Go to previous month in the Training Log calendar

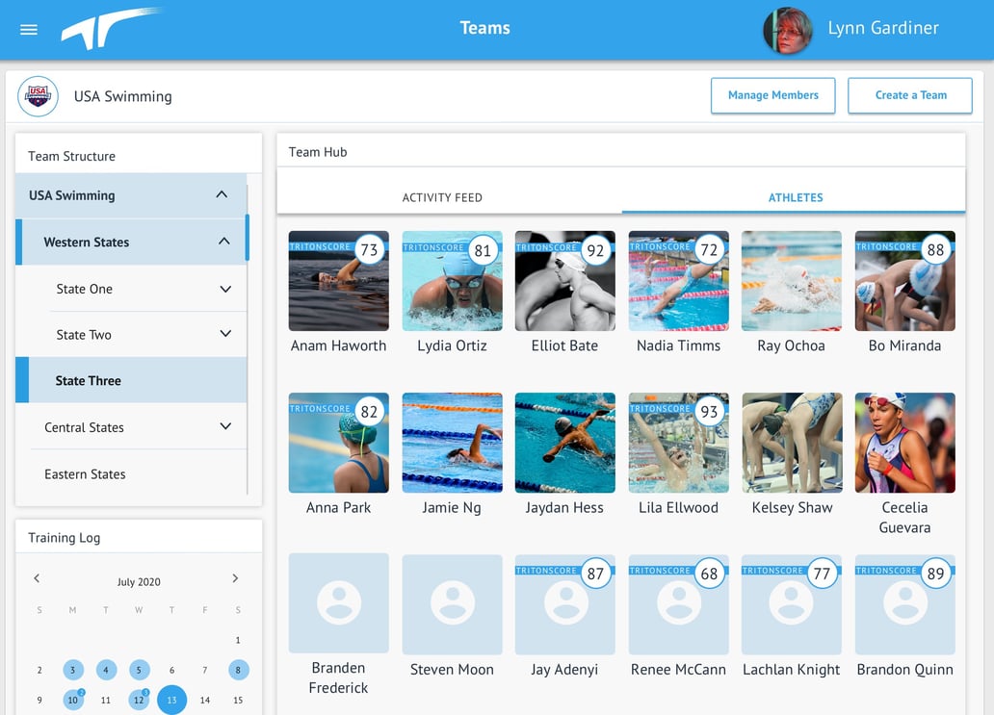point(37,578)
